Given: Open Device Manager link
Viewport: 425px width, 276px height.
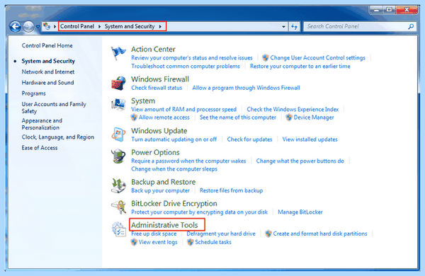Looking at the screenshot, I should [x=314, y=117].
